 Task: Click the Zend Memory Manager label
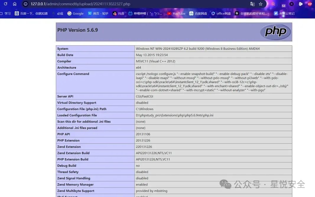point(75,185)
